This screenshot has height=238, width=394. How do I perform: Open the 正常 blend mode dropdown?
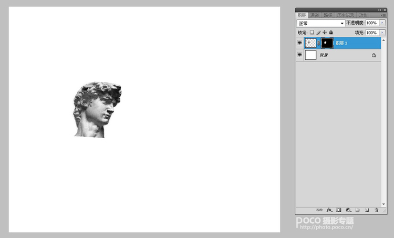pyautogui.click(x=320, y=24)
